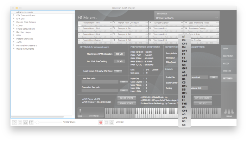The width and height of the screenshot is (247, 141).
Task: Select slot 14 Trombone Overlay
Action: [x=202, y=30]
